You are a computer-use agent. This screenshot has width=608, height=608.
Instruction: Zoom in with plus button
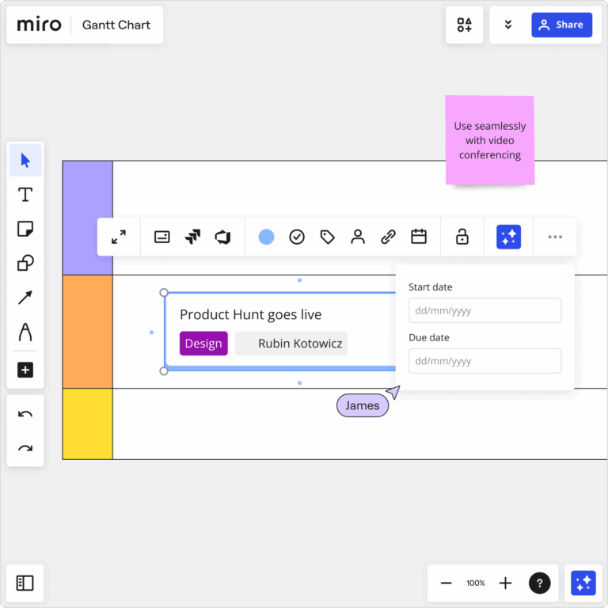point(505,583)
